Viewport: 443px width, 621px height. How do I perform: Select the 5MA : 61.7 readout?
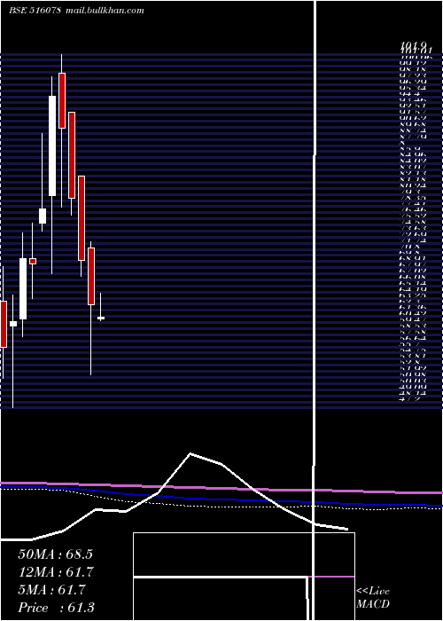point(51,590)
